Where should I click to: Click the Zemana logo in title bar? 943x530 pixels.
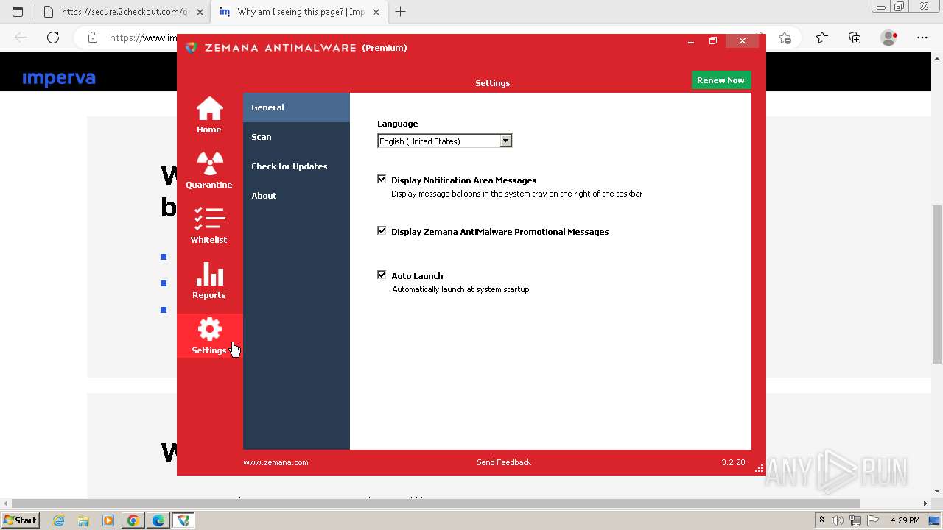pyautogui.click(x=192, y=48)
